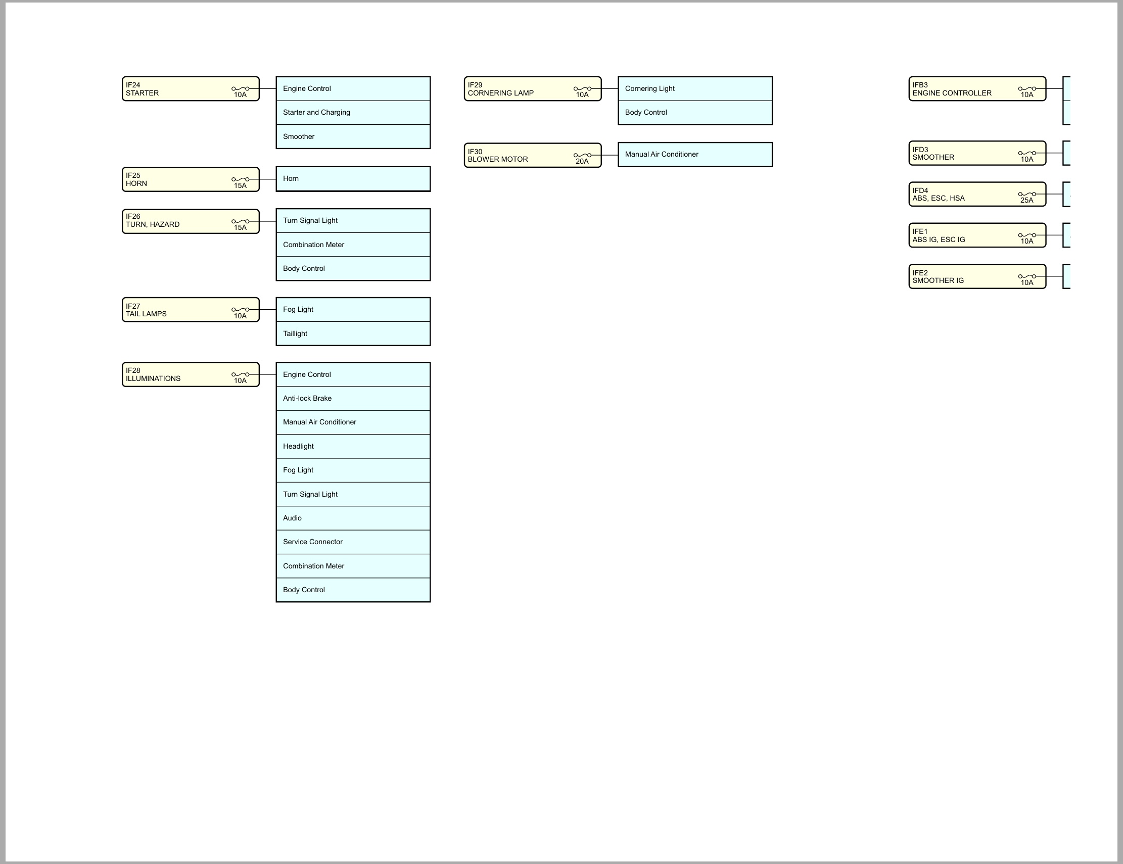
Task: Click the IFB3 ENGINE CONTROLLER fuse symbol
Action: click(1027, 89)
